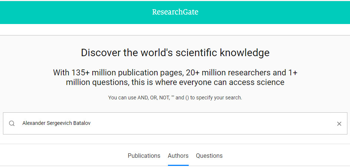350x167 pixels.
Task: Click the magnifying glass search icon
Action: point(11,124)
